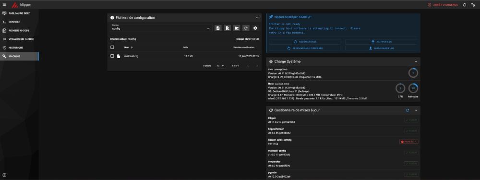The width and height of the screenshot is (480, 180).
Task: Collapse the Charge Système panel
Action: [416, 61]
